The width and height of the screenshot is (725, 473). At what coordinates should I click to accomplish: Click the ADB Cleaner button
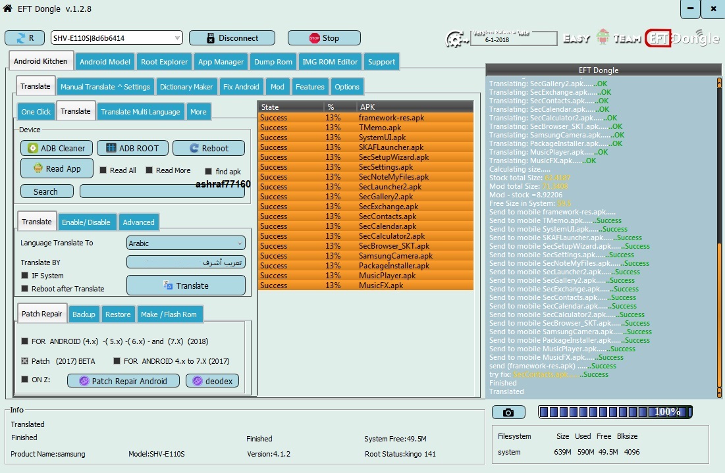click(x=57, y=148)
